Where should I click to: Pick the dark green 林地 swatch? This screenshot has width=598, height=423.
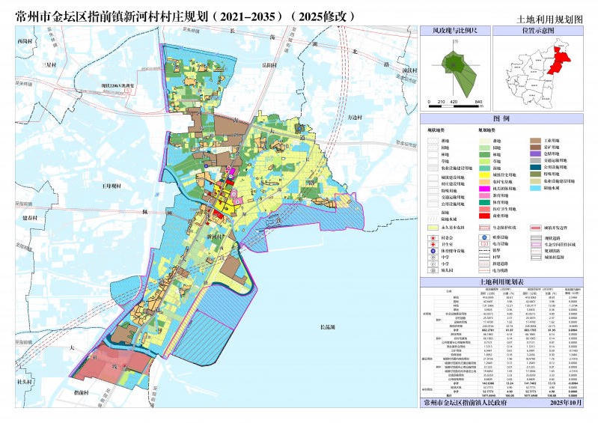tap(485, 154)
